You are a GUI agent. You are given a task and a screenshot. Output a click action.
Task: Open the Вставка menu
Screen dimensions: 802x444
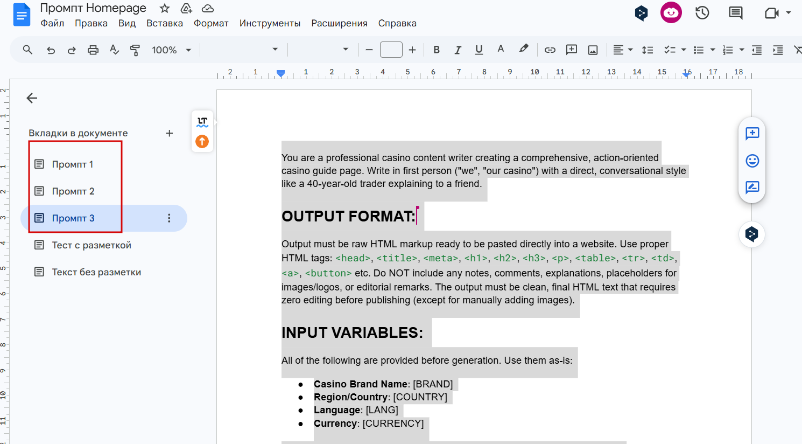point(165,23)
